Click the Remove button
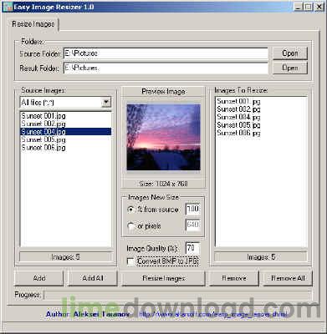Viewport: 327px width, 334px height. (234, 278)
